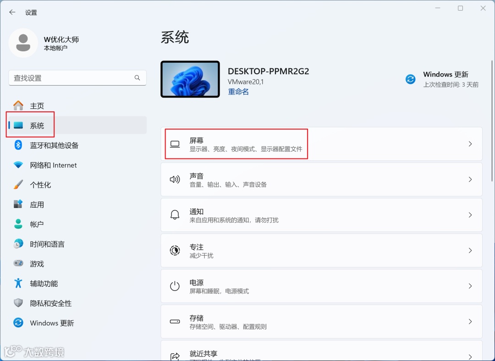Open 隐私和安全性 section
Viewport: 495px width, 361px height.
77,303
